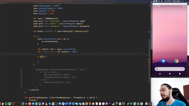Screen dimensions: 189x106
Task: Click the connectTimeout property in the code
Action: pos(46,8)
